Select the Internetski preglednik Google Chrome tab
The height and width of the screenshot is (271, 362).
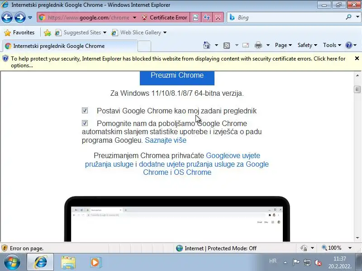70,46
